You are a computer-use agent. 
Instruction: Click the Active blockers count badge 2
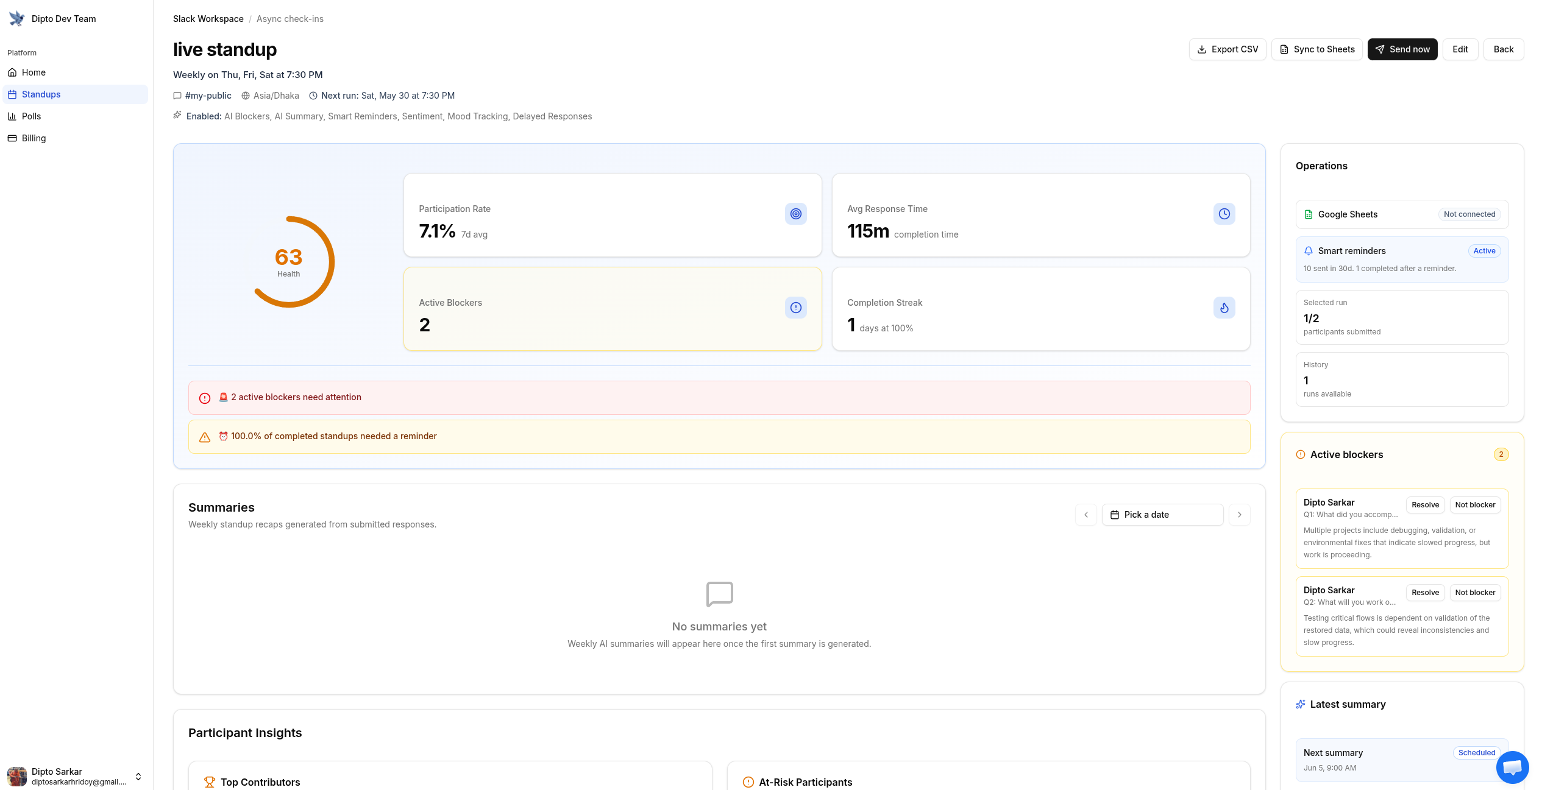pos(1501,454)
